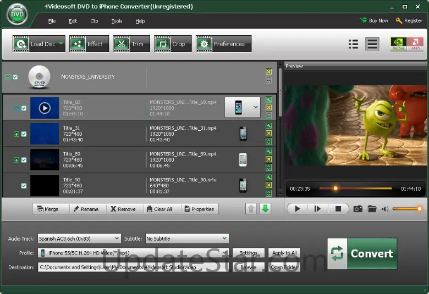Expand the Subtitle dropdown
The image size is (429, 294).
(186, 238)
